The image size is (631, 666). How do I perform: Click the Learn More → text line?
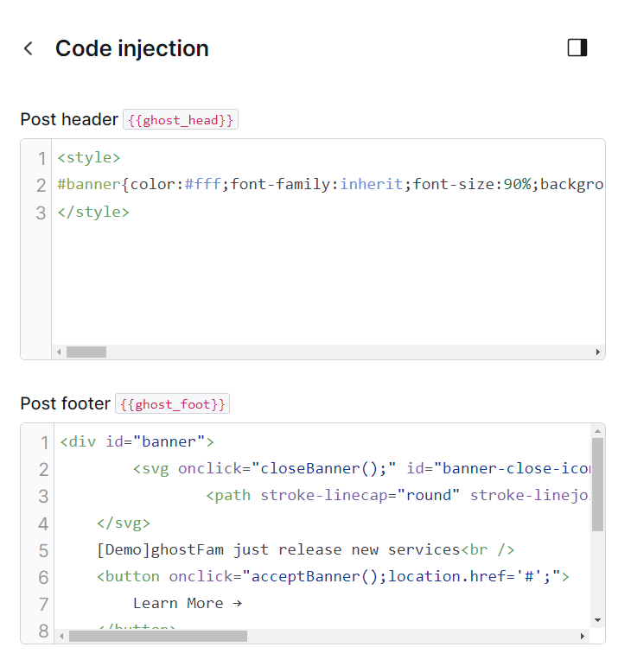(x=188, y=603)
